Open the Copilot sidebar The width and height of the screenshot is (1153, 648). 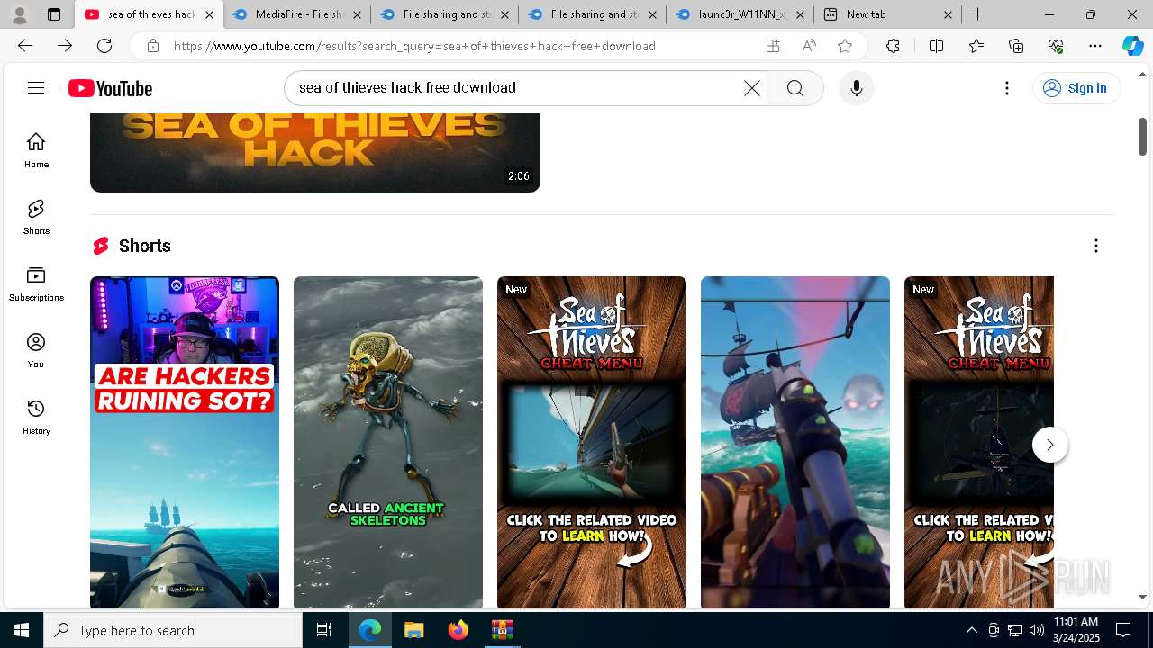pos(1132,46)
